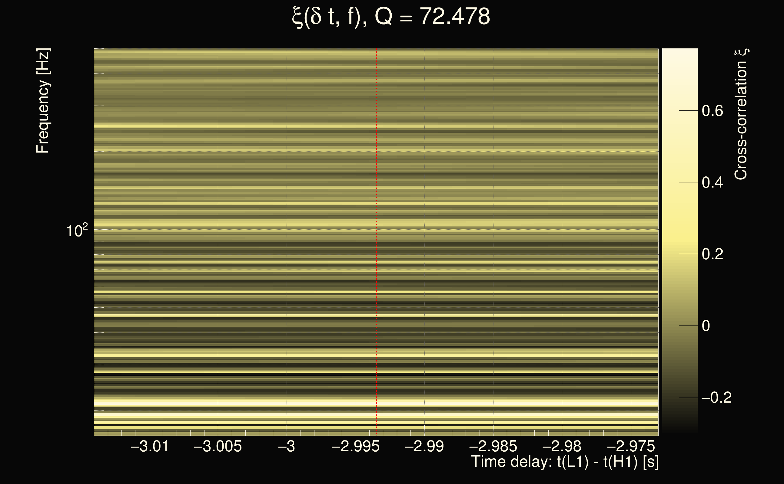Click the 0 colorbar tick label

pyautogui.click(x=706, y=326)
